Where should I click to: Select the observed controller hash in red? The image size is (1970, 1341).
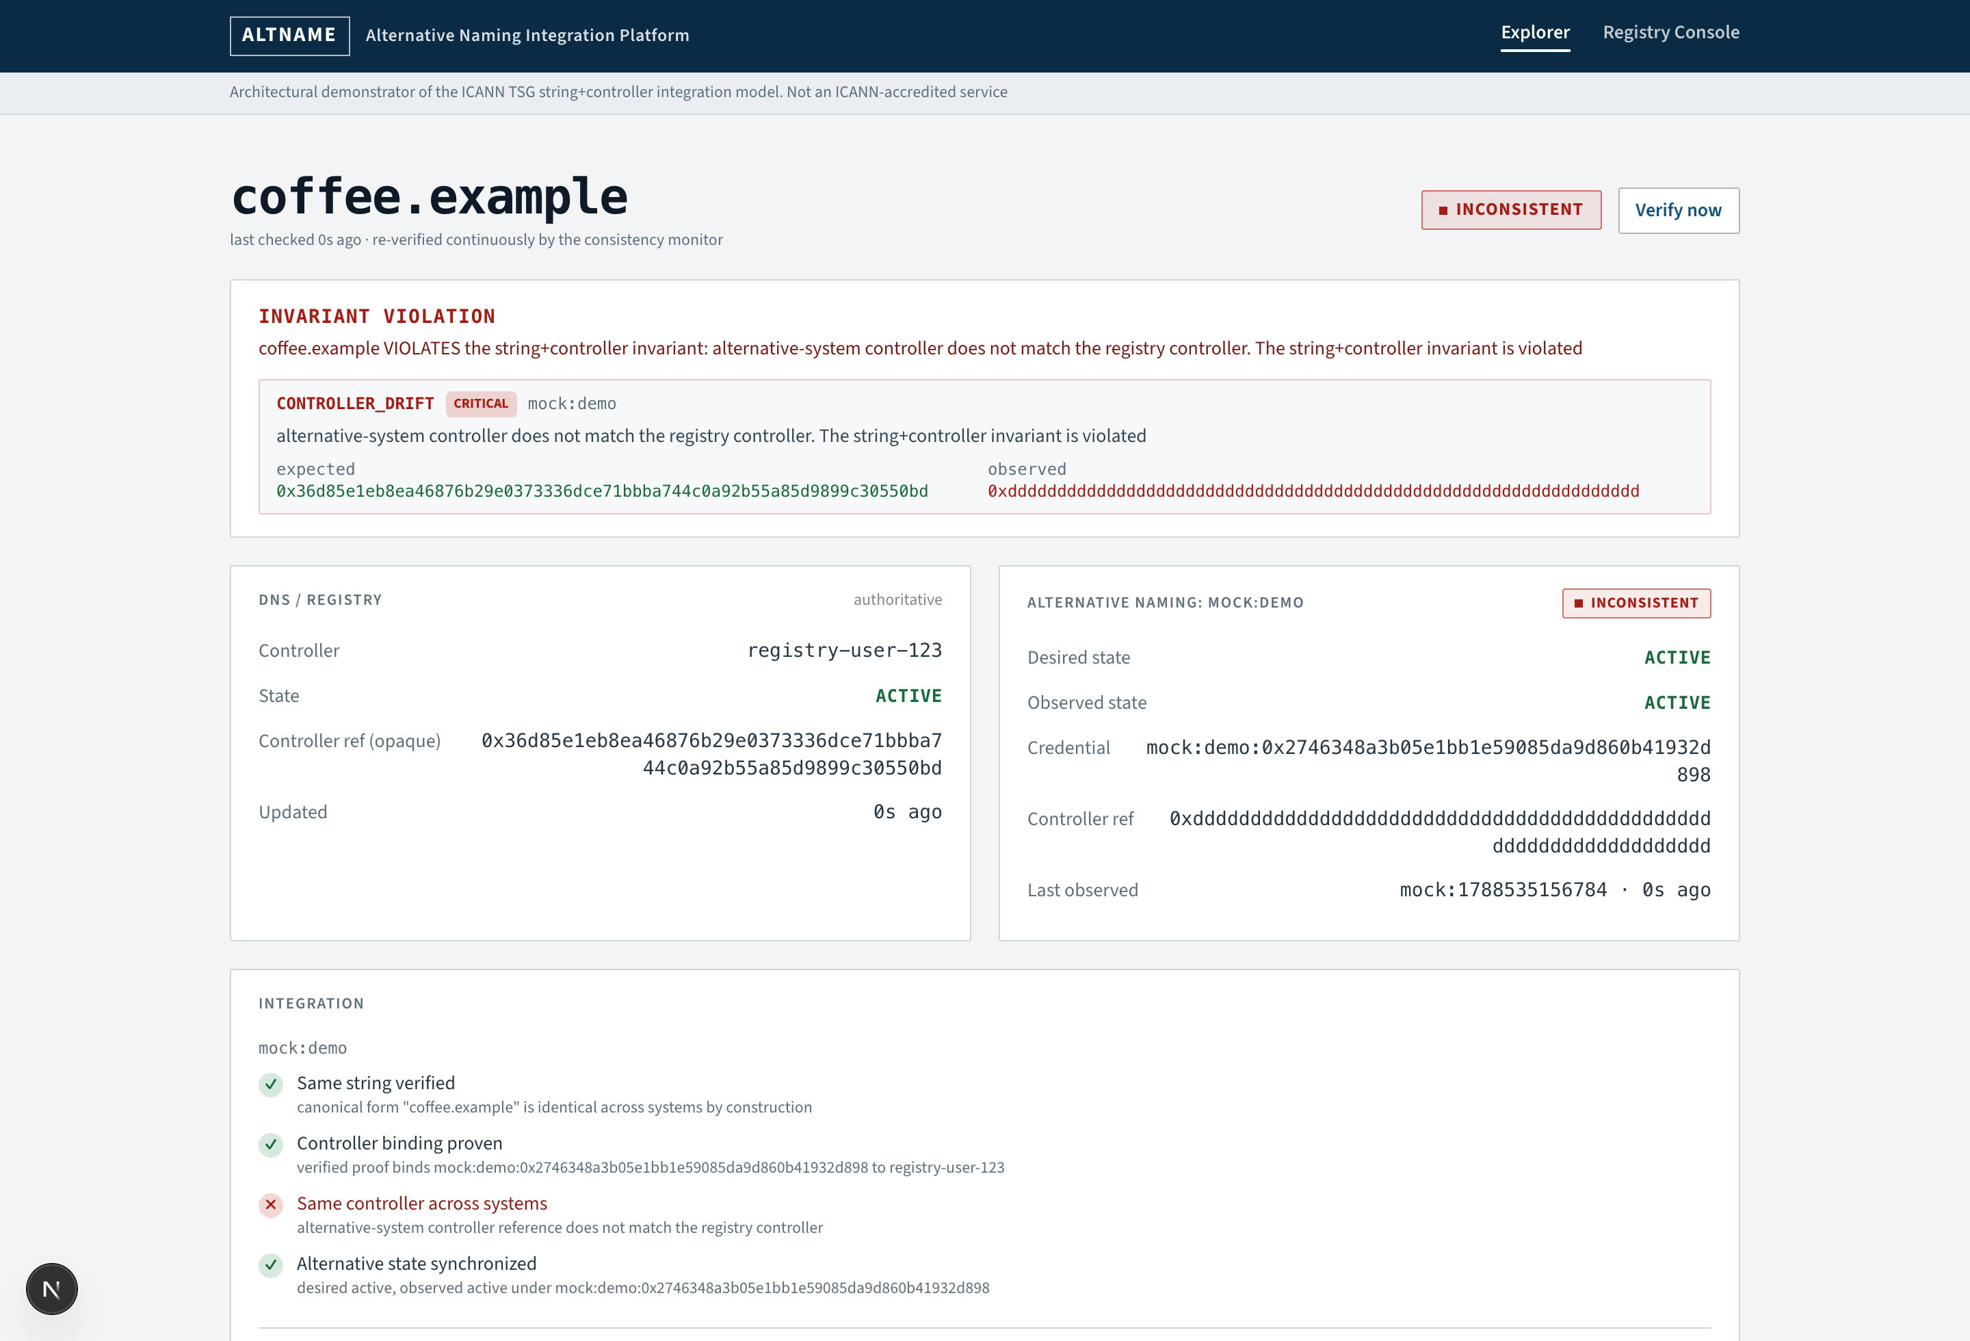(x=1313, y=491)
